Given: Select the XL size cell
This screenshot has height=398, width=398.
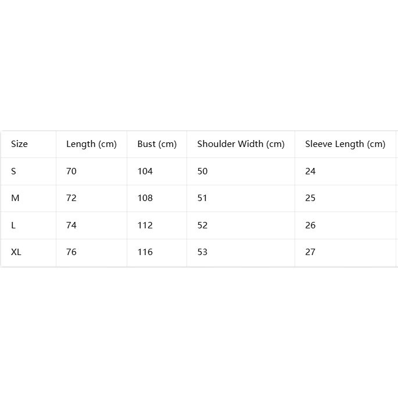Looking at the screenshot, I should [x=16, y=252].
